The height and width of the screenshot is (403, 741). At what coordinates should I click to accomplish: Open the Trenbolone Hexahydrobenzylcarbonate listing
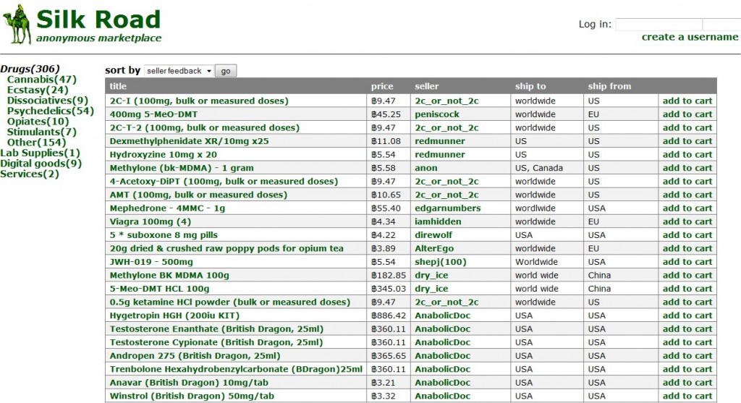[236, 369]
